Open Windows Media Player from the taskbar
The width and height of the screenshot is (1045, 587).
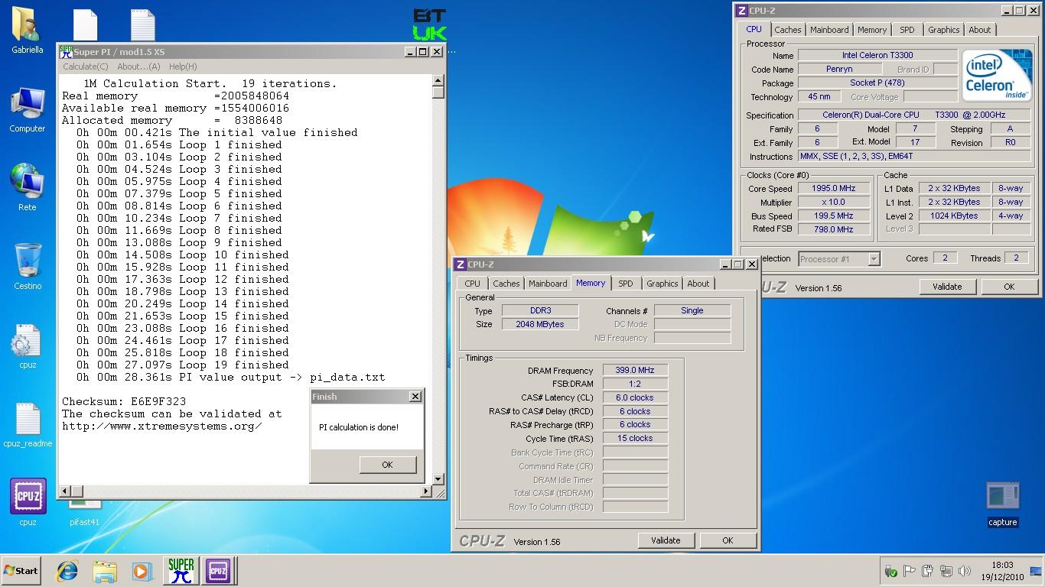point(142,571)
